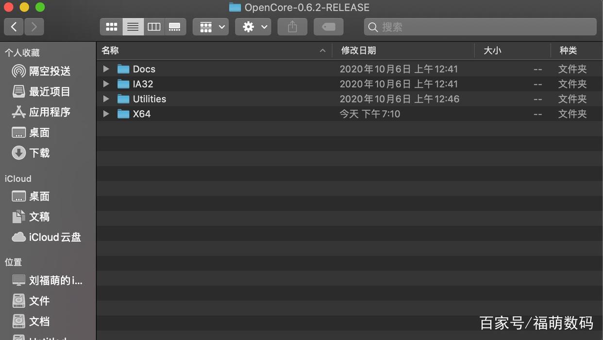
Task: Expand the Utilities folder triangle
Action: point(106,99)
